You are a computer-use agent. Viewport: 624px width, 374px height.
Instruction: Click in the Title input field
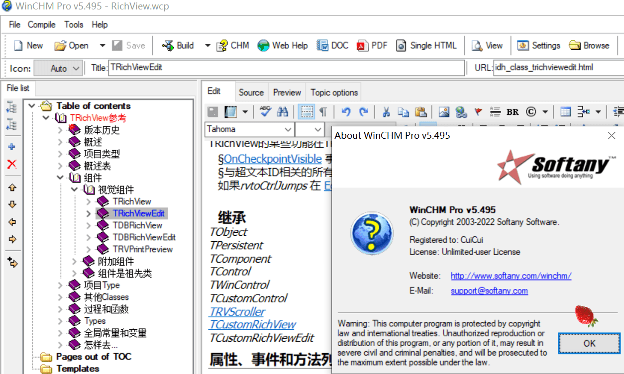[x=287, y=68]
